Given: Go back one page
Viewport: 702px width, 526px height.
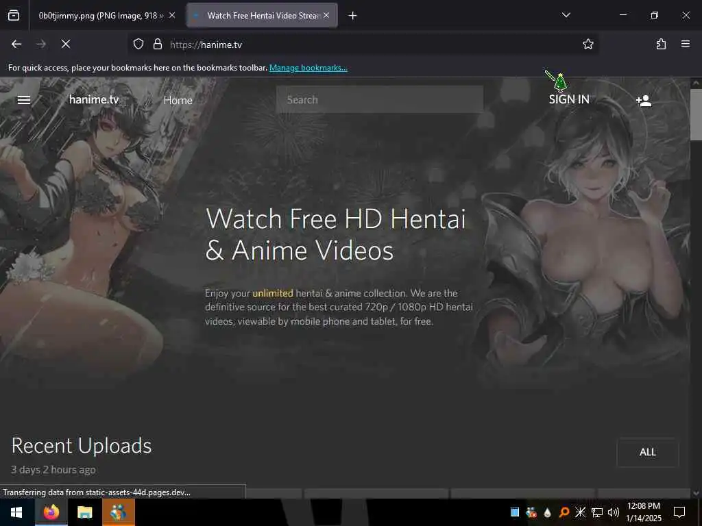Looking at the screenshot, I should click(x=16, y=44).
